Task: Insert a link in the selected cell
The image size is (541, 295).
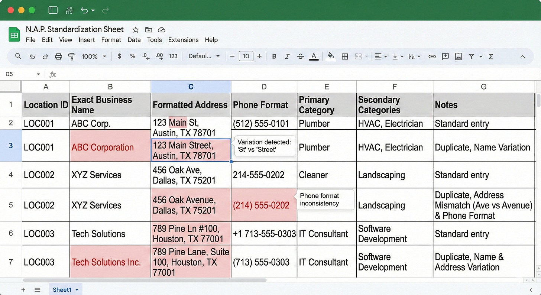Action: [x=432, y=56]
